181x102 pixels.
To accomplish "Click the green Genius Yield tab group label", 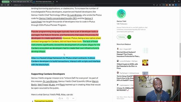I will click(5, 2).
